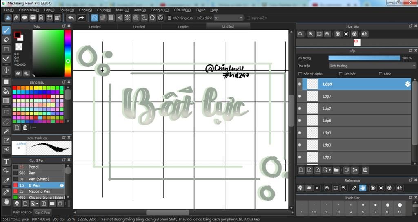
Task: Click the canvas horizontal scrollbar thumb
Action: pyautogui.click(x=167, y=213)
